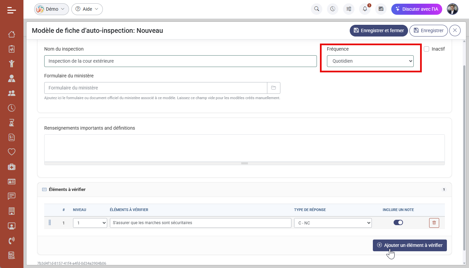The height and width of the screenshot is (268, 469).
Task: Click the vertical scrollbar of the form
Action: tap(465, 157)
